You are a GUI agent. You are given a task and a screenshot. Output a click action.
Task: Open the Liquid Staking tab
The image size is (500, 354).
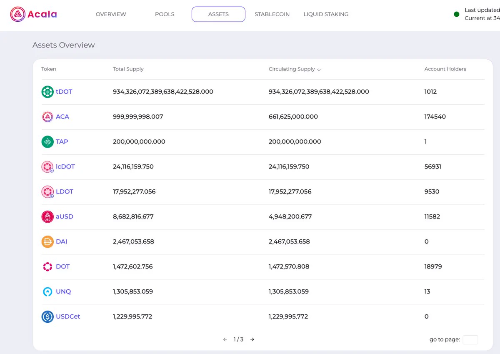326,14
